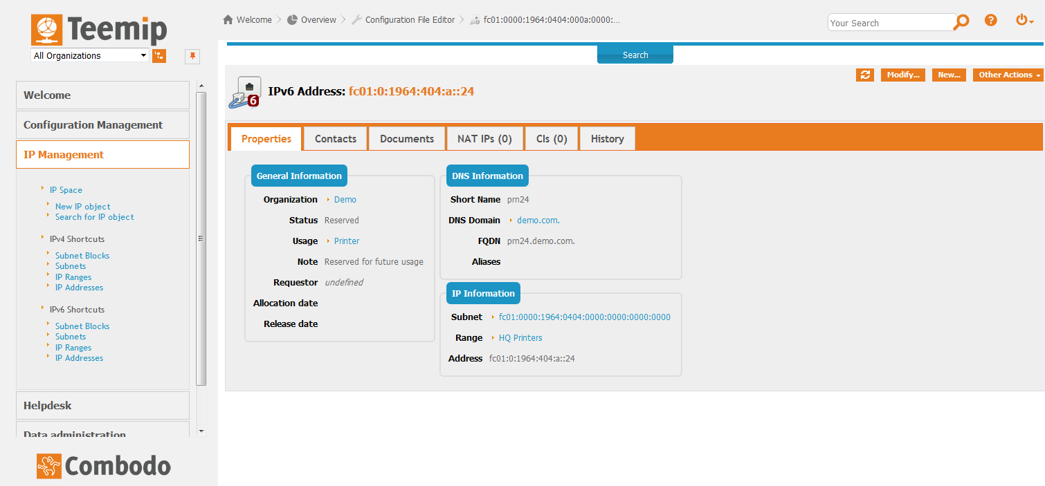Click the IPv6 address object icon
The image size is (1045, 486).
point(245,93)
